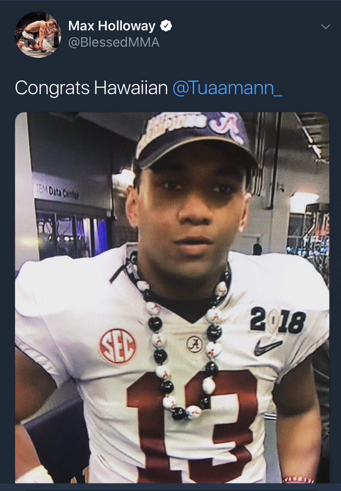Click the 2018 patch on jersey

click(278, 320)
